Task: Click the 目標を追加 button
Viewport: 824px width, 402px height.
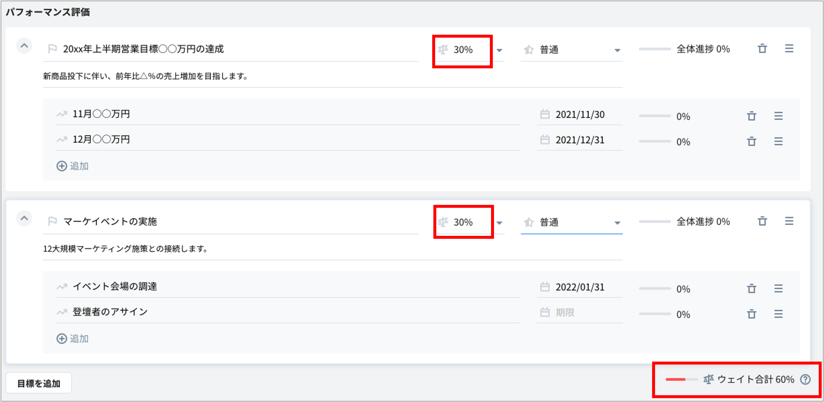Action: tap(39, 383)
